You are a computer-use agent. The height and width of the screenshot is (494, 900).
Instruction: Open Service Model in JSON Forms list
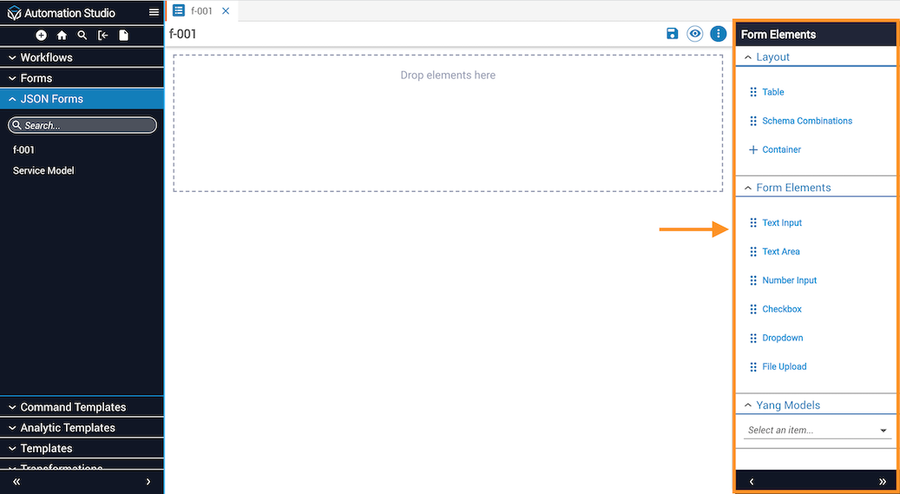coord(43,170)
